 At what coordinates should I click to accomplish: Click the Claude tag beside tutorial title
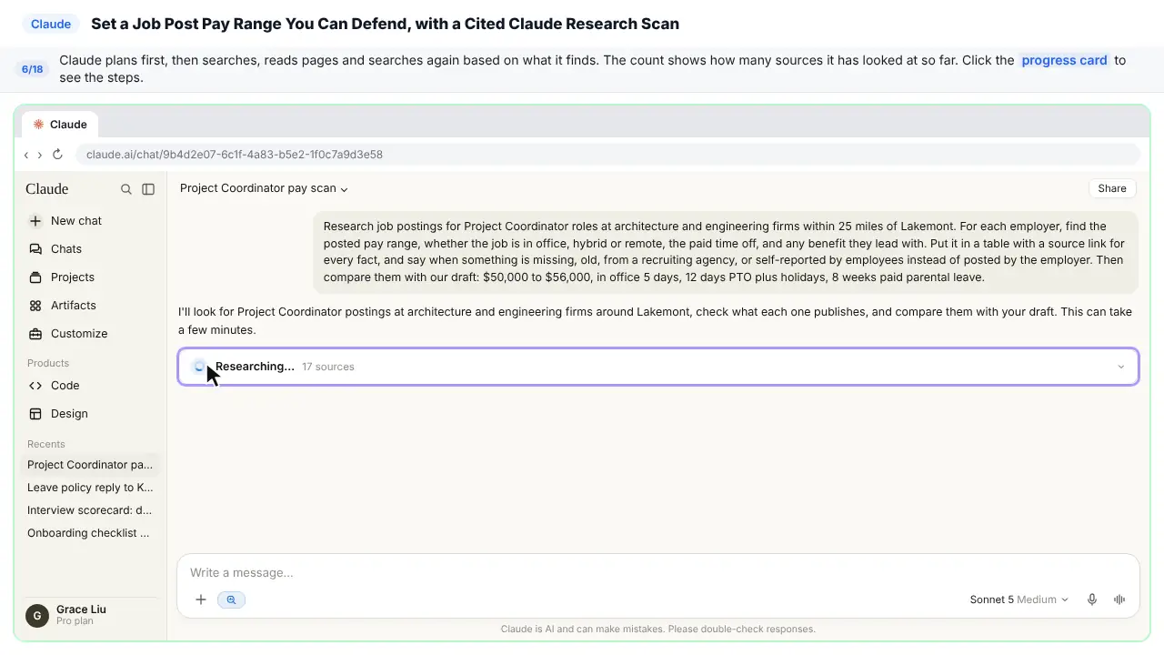(51, 25)
